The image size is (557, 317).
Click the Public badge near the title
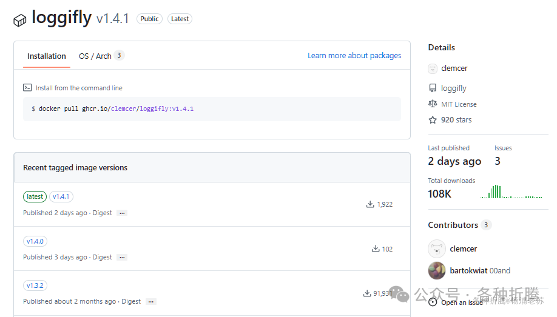(x=149, y=19)
